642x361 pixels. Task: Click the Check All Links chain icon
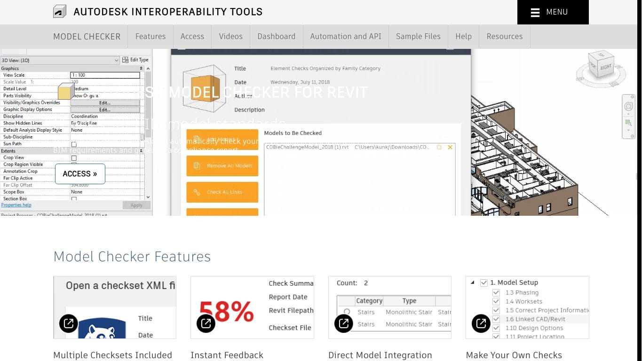[197, 192]
